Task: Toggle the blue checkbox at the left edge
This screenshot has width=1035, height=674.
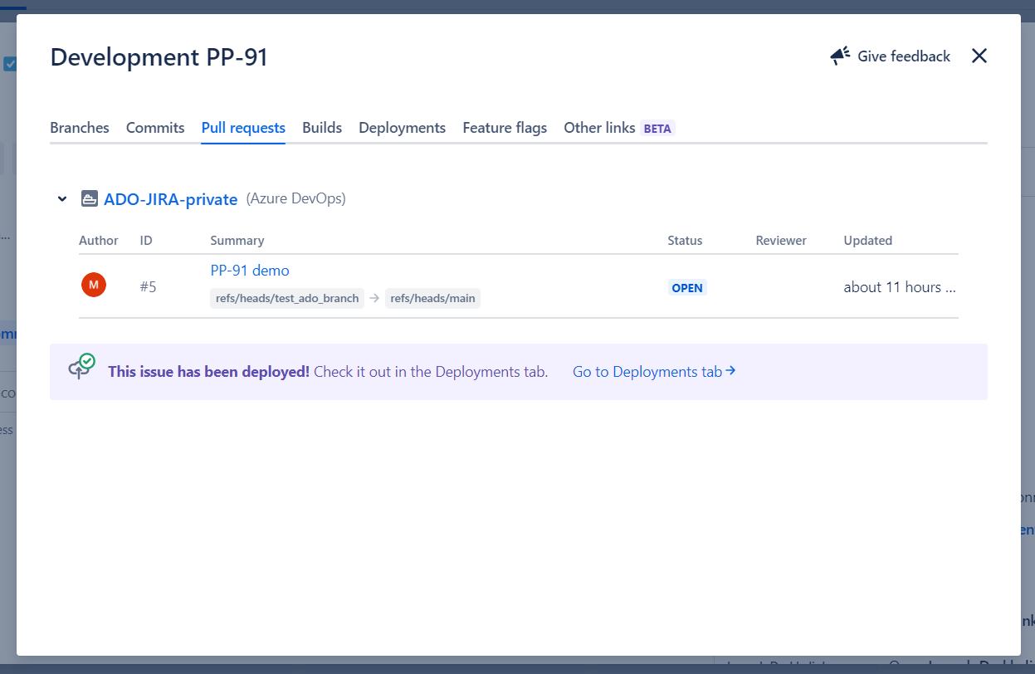Action: coord(11,63)
